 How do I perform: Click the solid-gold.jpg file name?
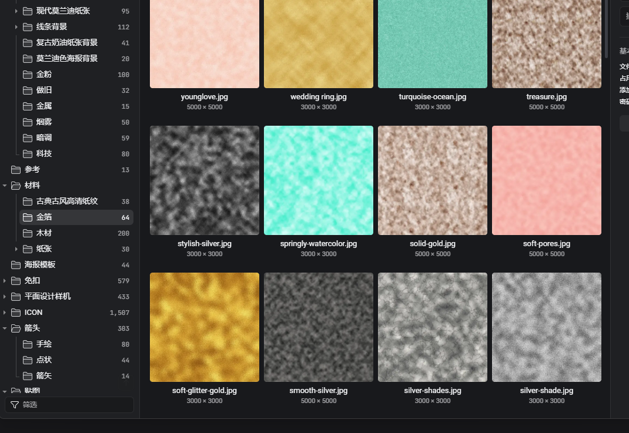click(433, 244)
